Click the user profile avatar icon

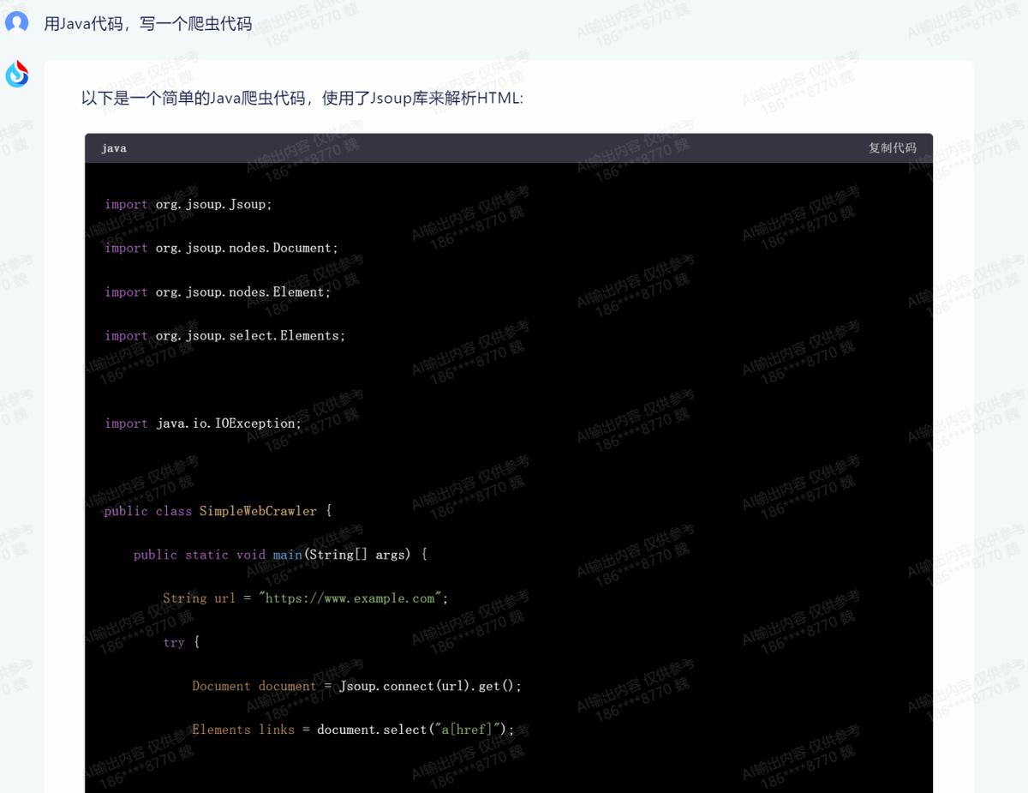[x=17, y=22]
